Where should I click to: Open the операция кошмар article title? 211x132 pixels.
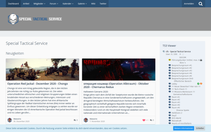pyautogui.click(x=116, y=85)
